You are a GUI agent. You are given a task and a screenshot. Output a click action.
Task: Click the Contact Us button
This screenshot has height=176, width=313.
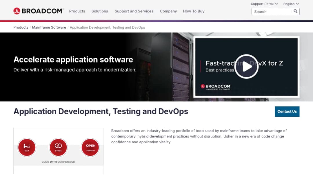click(x=287, y=111)
